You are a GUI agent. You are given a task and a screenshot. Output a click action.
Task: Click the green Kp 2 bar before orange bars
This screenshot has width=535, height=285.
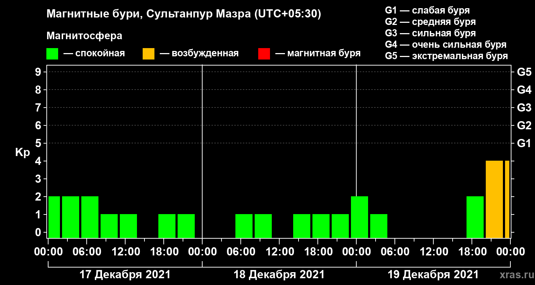[475, 217]
